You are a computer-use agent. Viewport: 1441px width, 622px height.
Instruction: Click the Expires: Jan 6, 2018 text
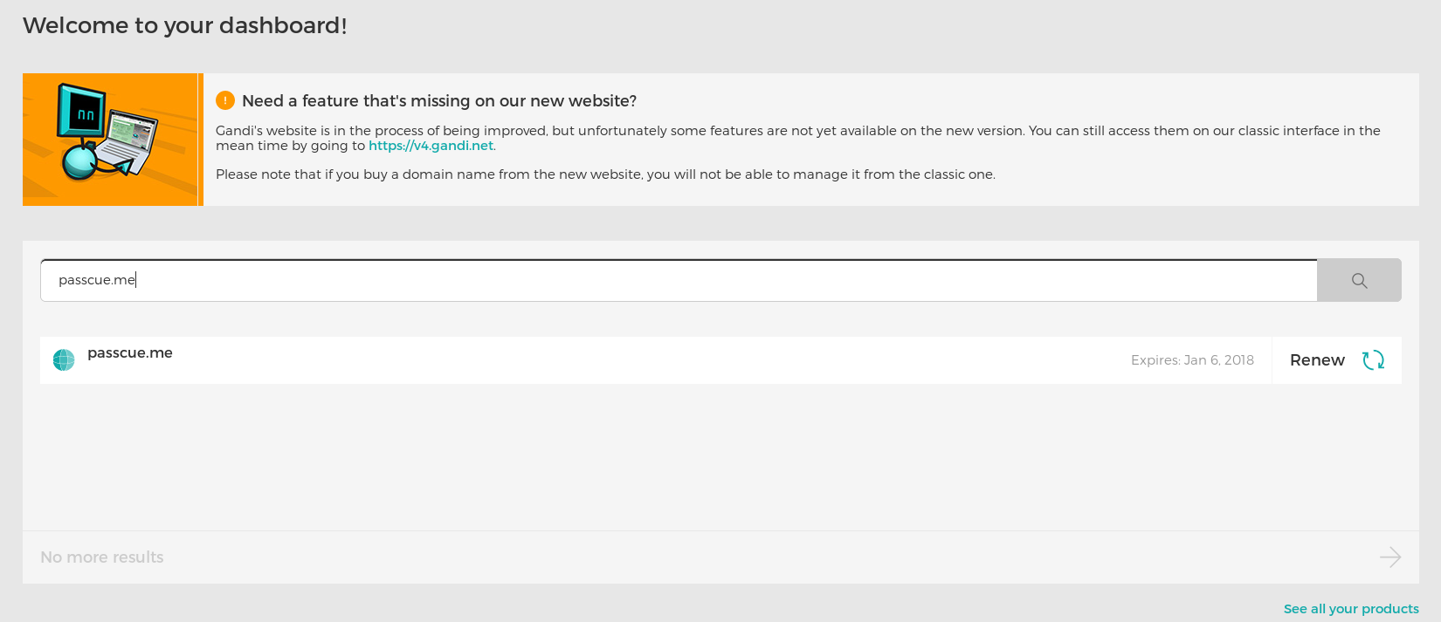pyautogui.click(x=1192, y=360)
